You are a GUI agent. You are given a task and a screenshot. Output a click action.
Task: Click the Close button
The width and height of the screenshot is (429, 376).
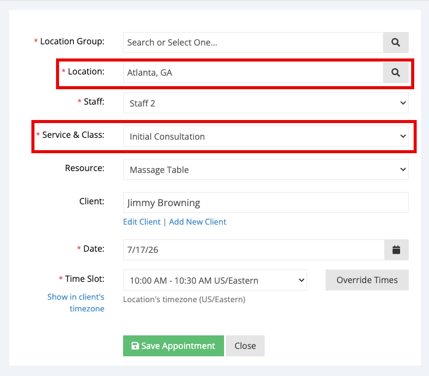pyautogui.click(x=245, y=346)
